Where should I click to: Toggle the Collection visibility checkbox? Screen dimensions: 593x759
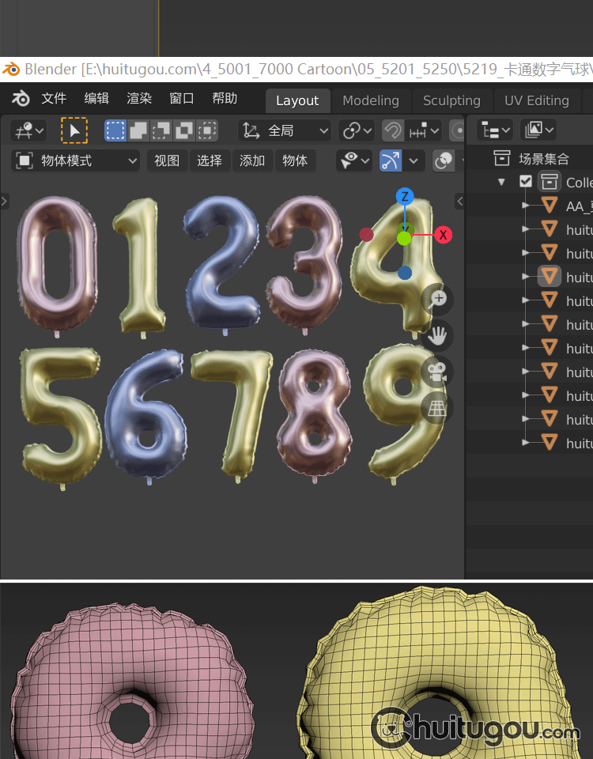pos(526,182)
